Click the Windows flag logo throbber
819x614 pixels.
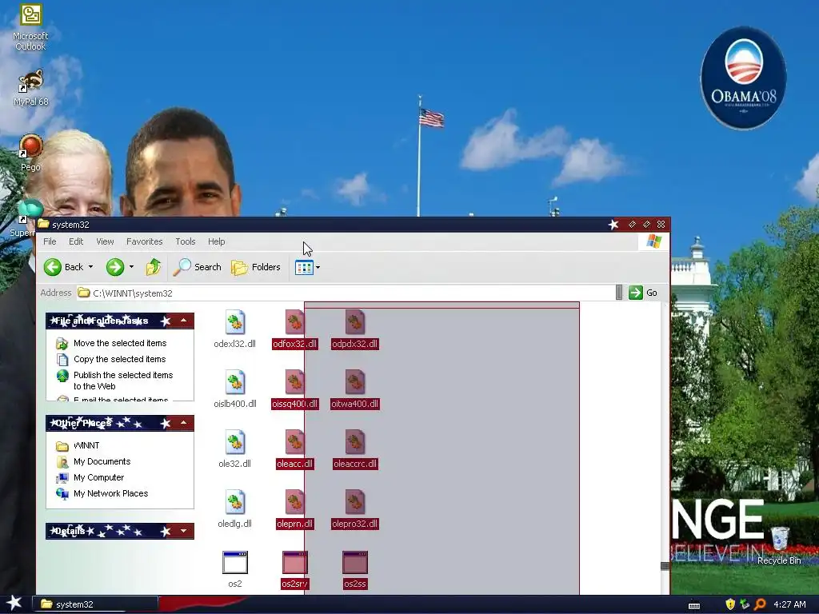653,241
